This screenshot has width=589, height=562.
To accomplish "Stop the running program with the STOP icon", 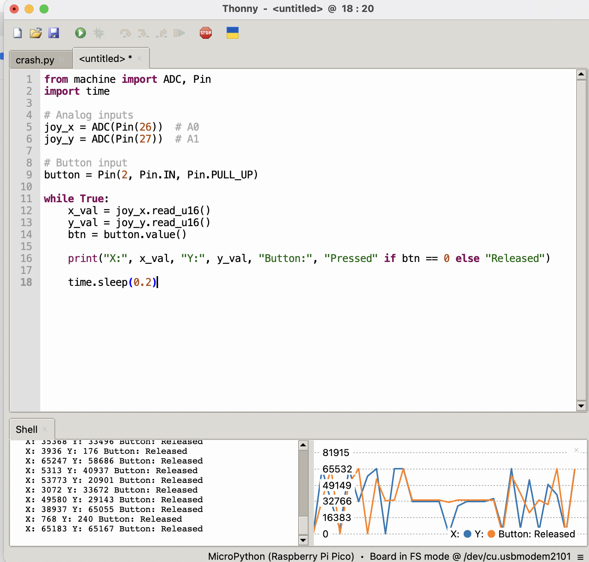I will coord(206,33).
